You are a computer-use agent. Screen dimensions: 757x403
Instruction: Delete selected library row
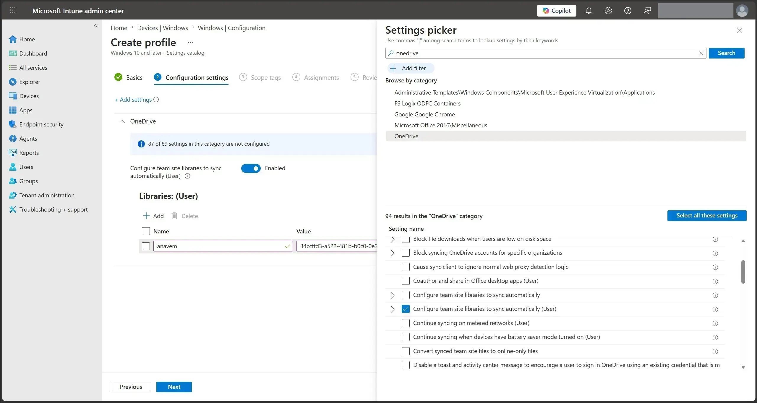click(x=185, y=216)
